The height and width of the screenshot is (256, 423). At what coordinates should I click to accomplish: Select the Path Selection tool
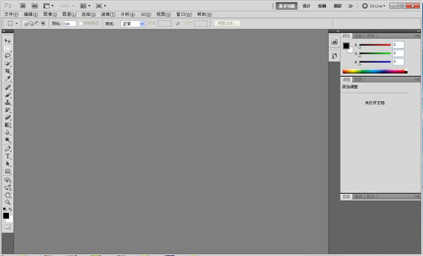click(8, 164)
